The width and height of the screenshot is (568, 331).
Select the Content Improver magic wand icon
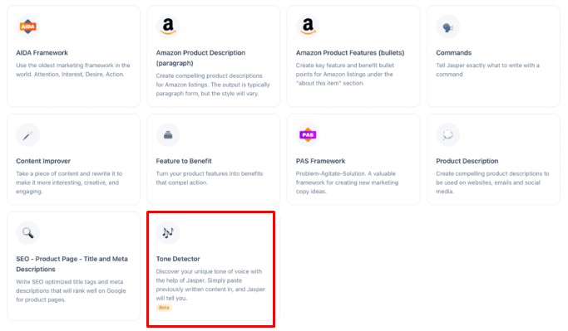tap(28, 134)
